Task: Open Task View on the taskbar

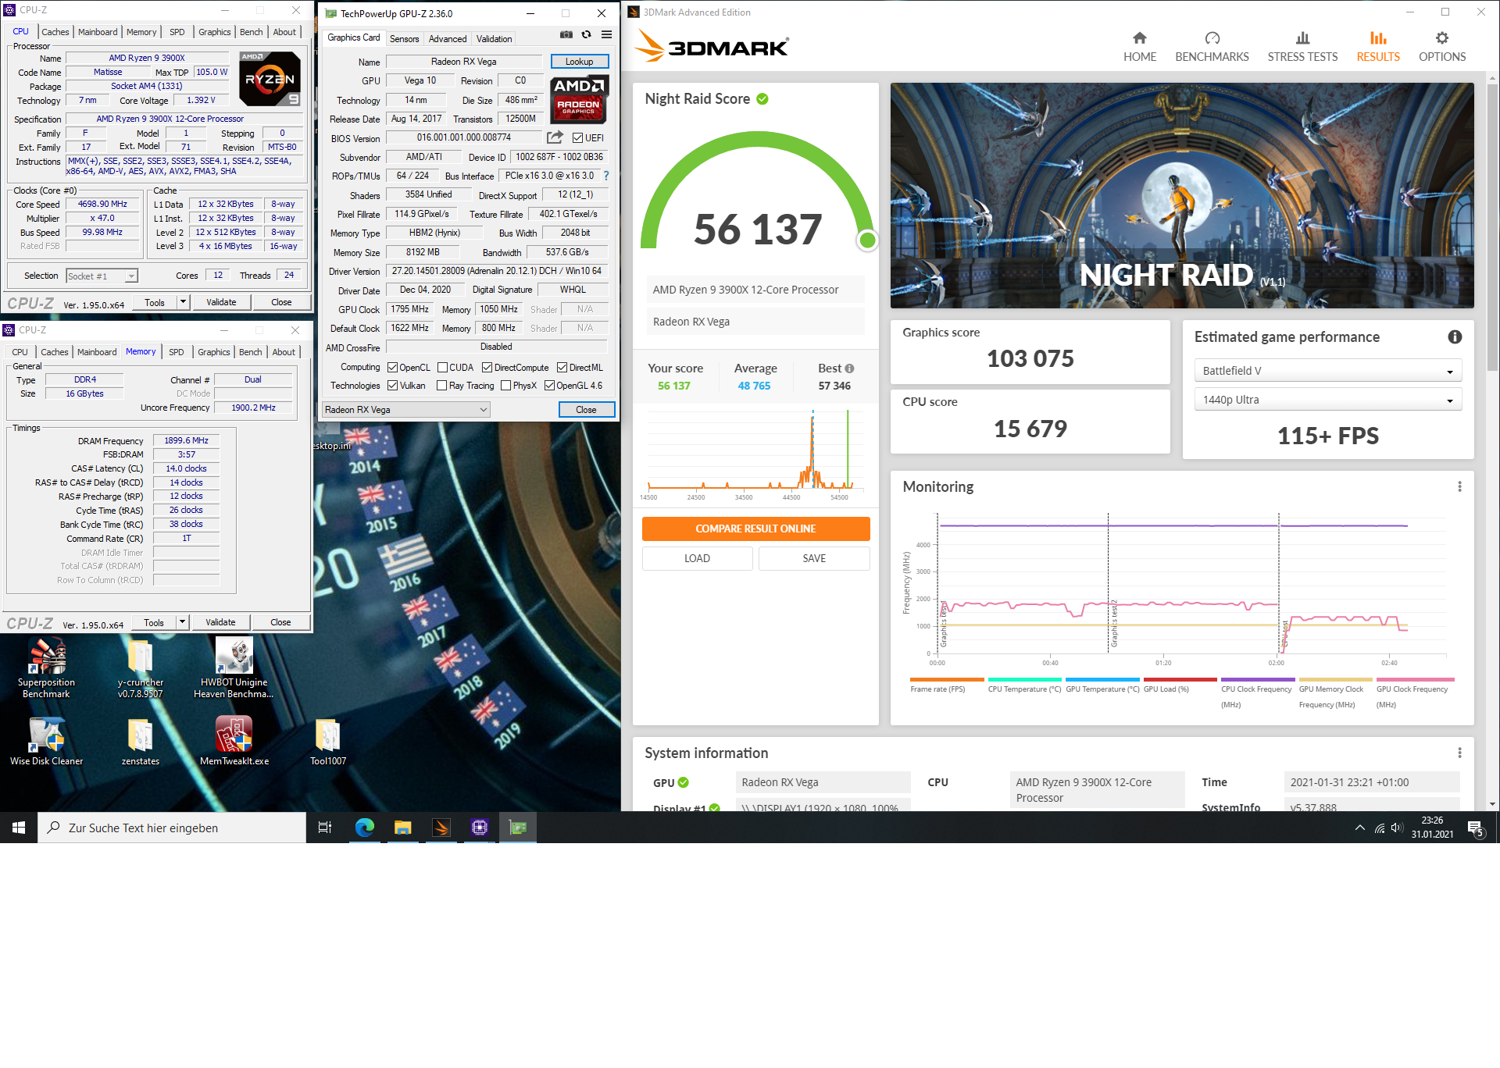Action: pyautogui.click(x=325, y=828)
